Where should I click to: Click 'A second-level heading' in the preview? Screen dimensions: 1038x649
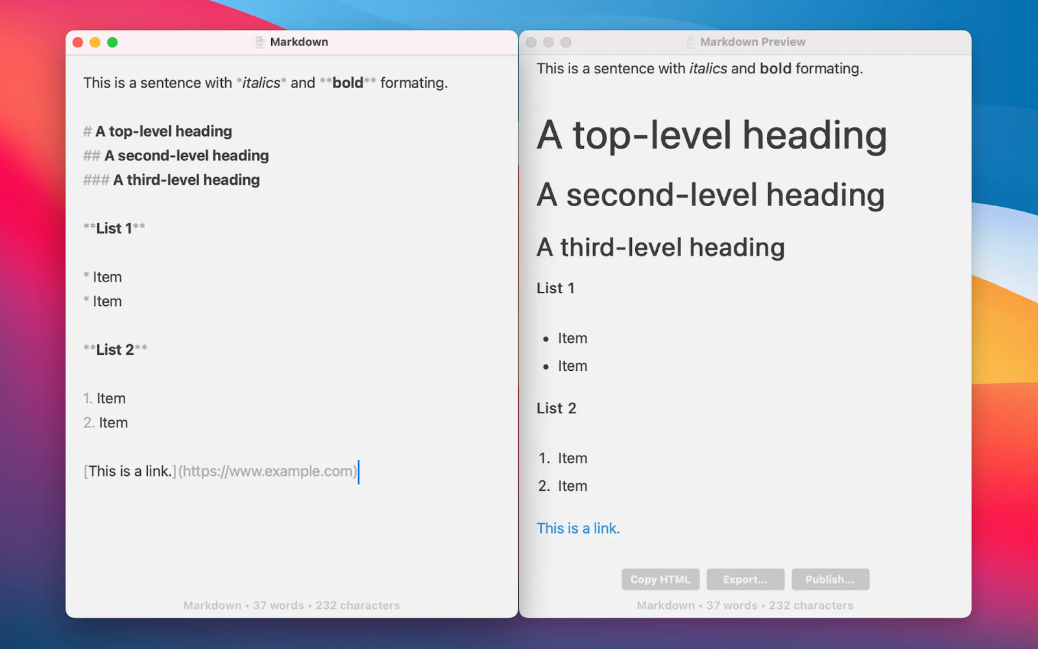click(711, 194)
